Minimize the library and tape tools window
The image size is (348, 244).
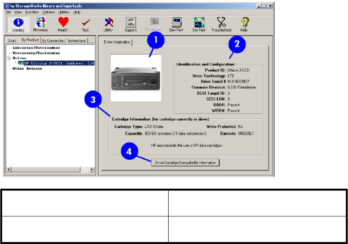pyautogui.click(x=259, y=6)
